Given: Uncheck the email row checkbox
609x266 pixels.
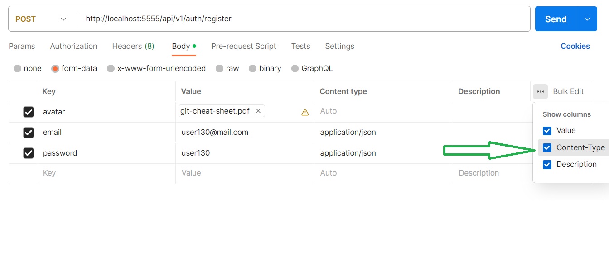Looking at the screenshot, I should coord(29,133).
